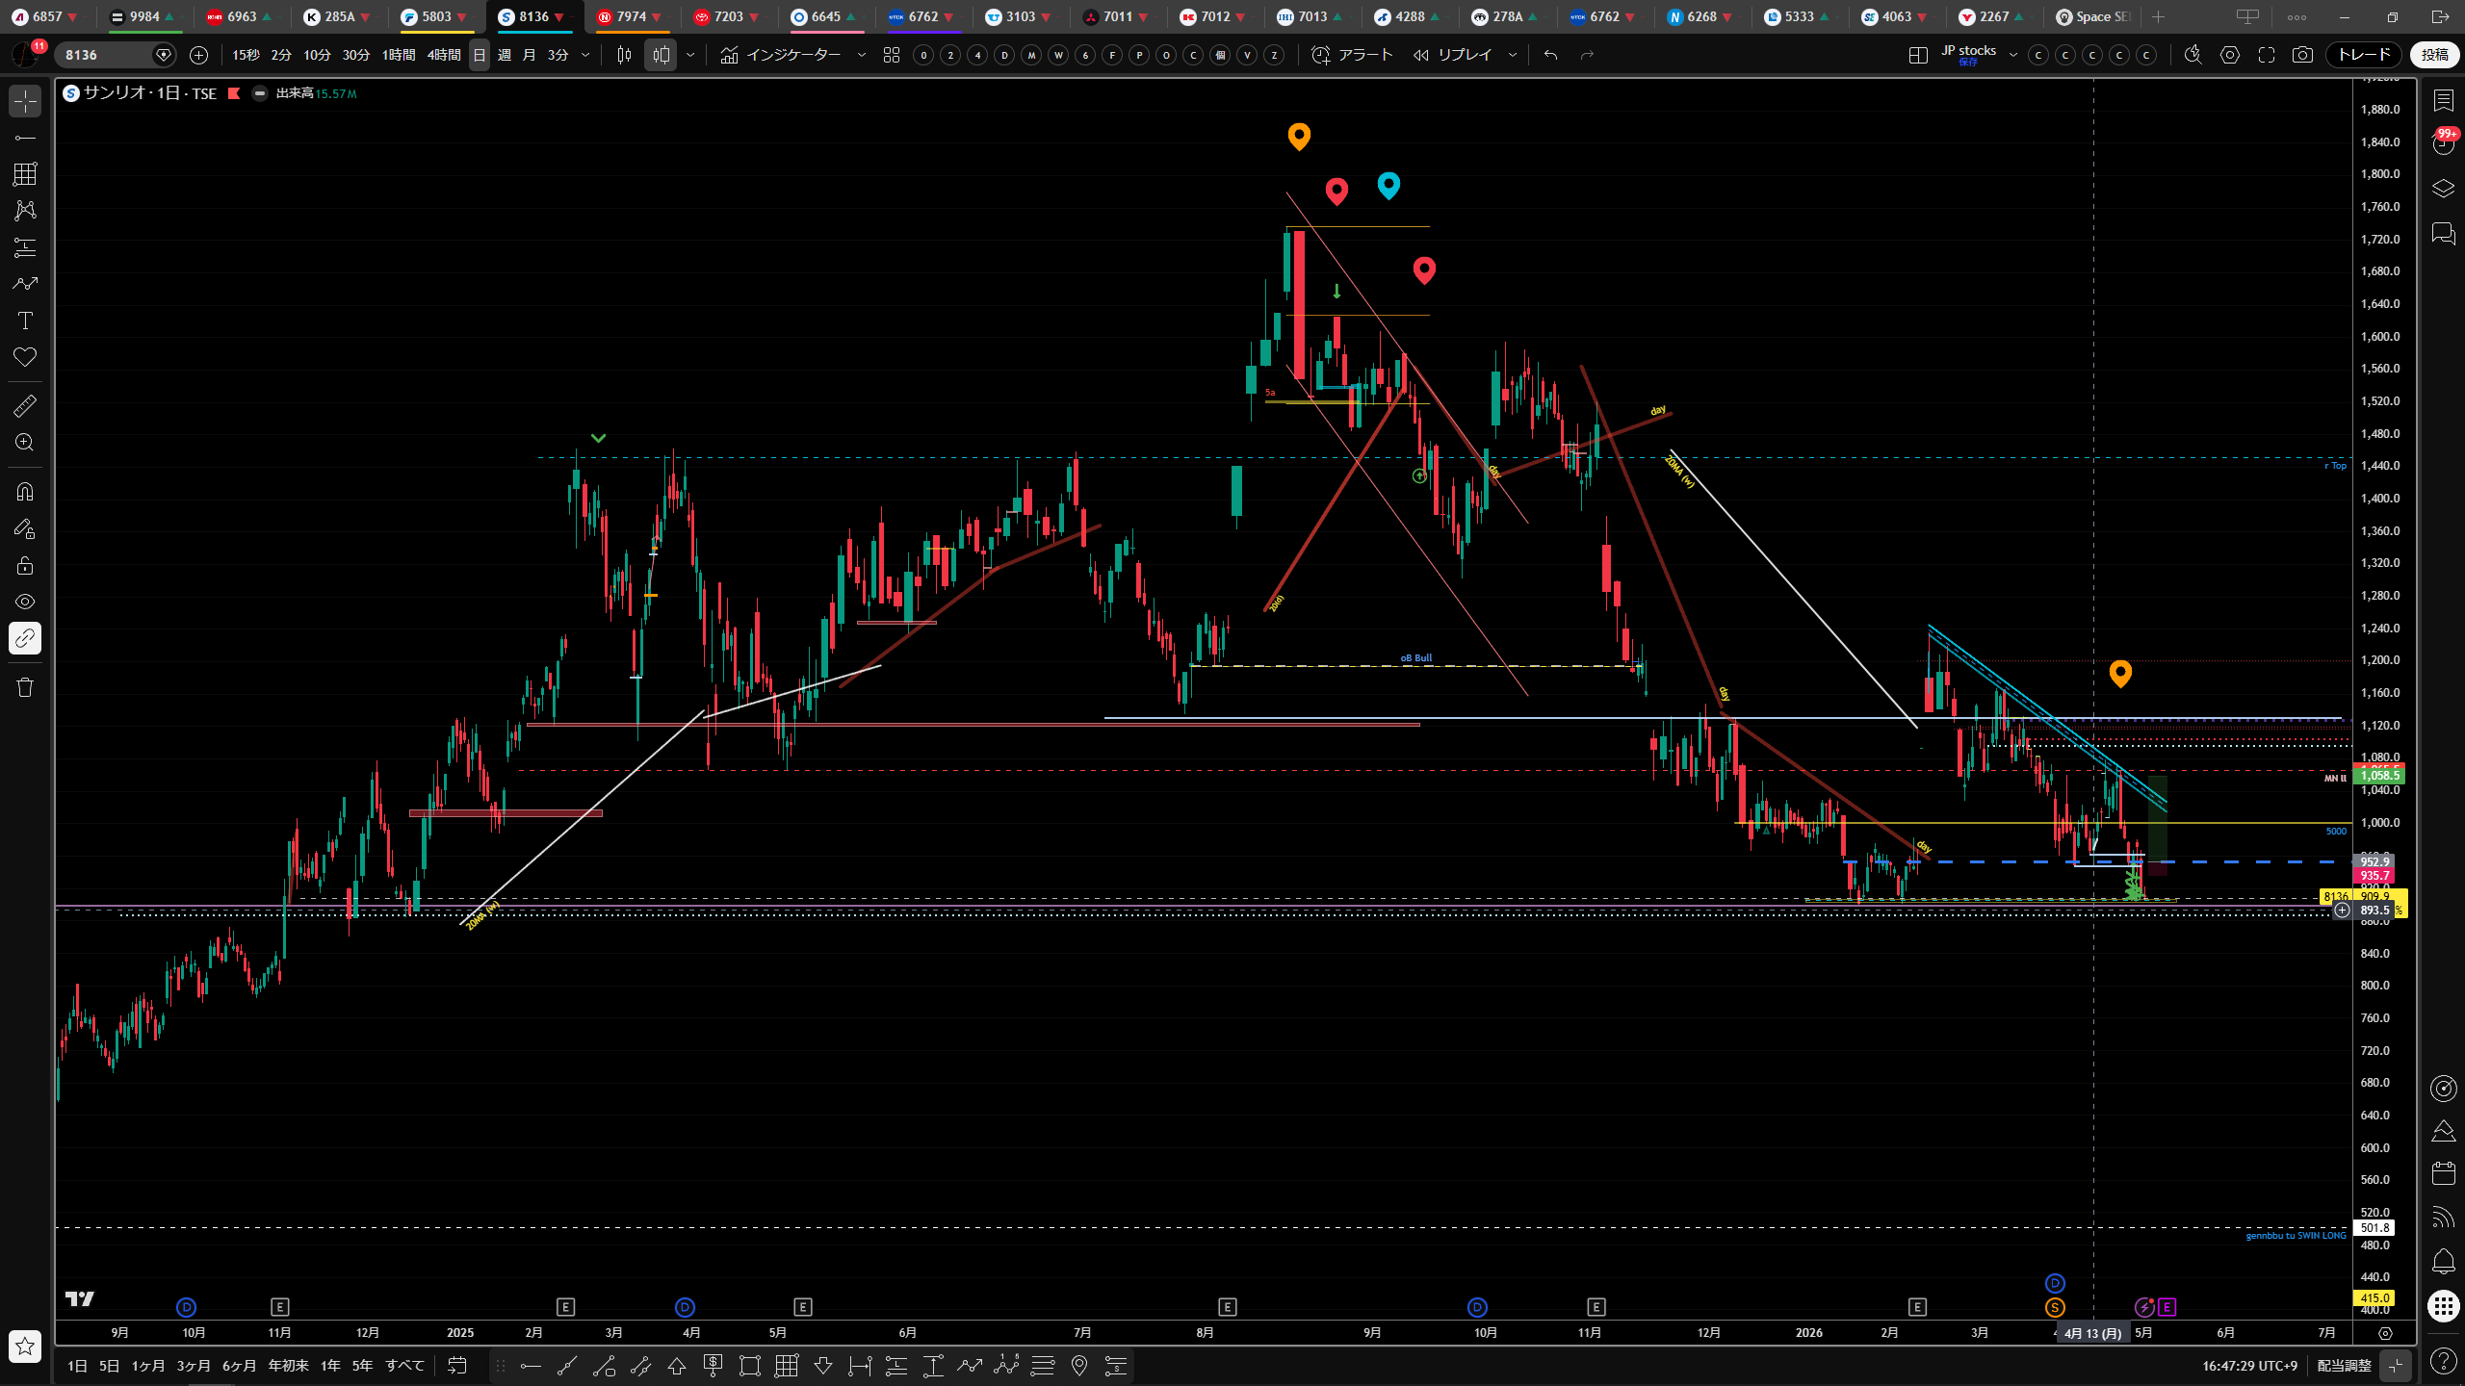Image resolution: width=2465 pixels, height=1386 pixels.
Task: Open the watchlist panel icon
Action: point(2443,100)
